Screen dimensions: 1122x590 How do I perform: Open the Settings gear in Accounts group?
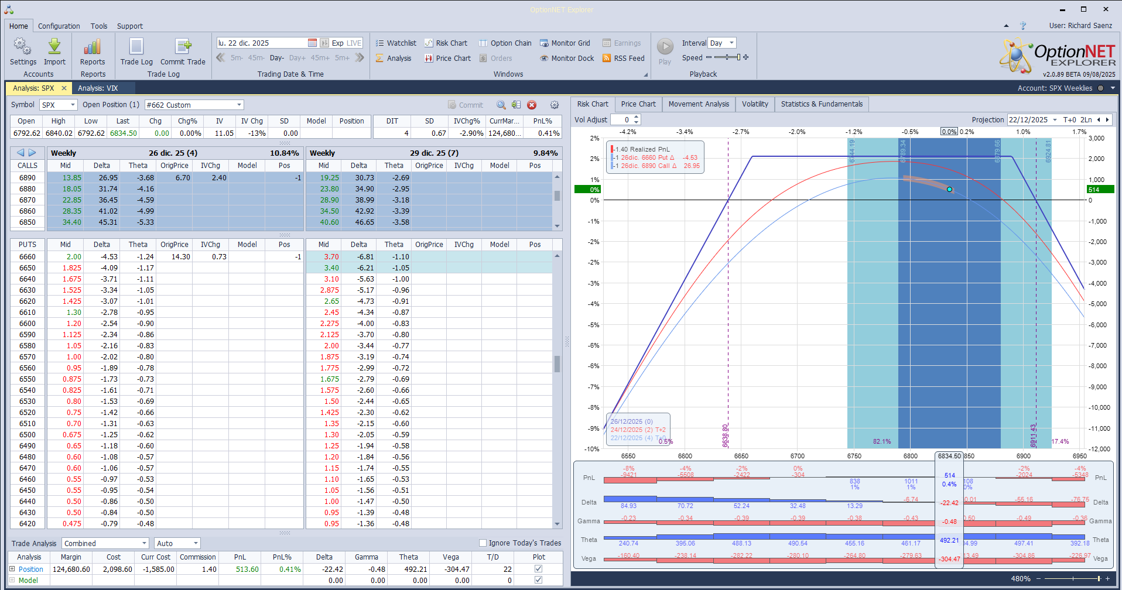pos(23,52)
